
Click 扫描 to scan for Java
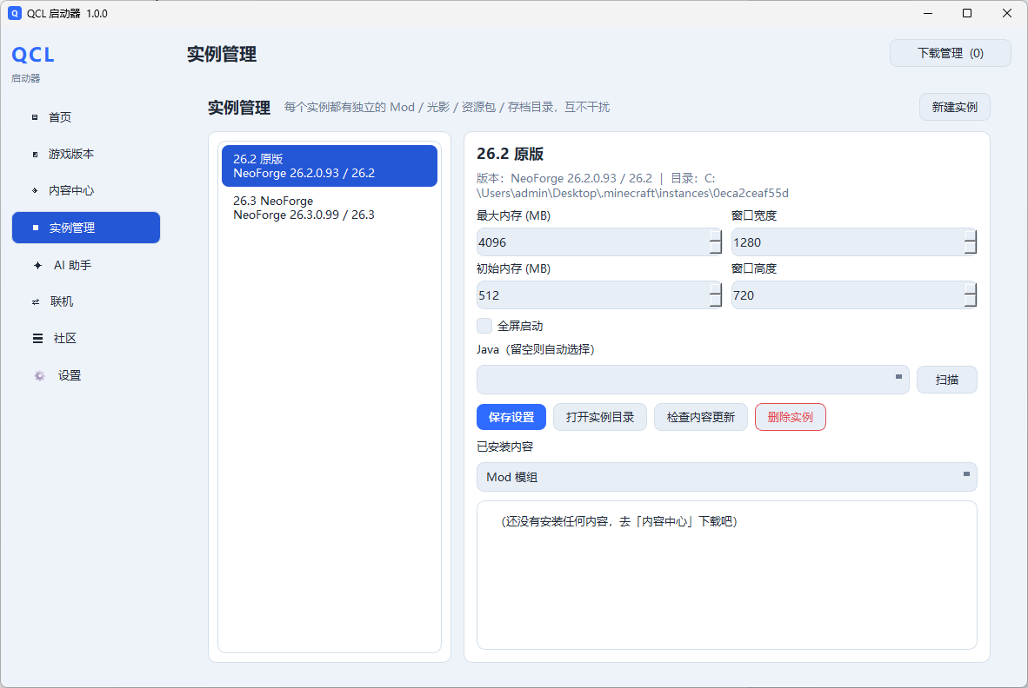[x=947, y=380]
